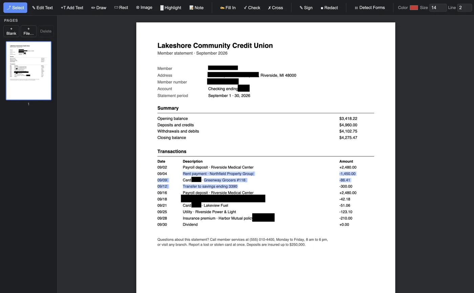
Task: Click the Greenway Grocers #118 text
Action: point(224,180)
